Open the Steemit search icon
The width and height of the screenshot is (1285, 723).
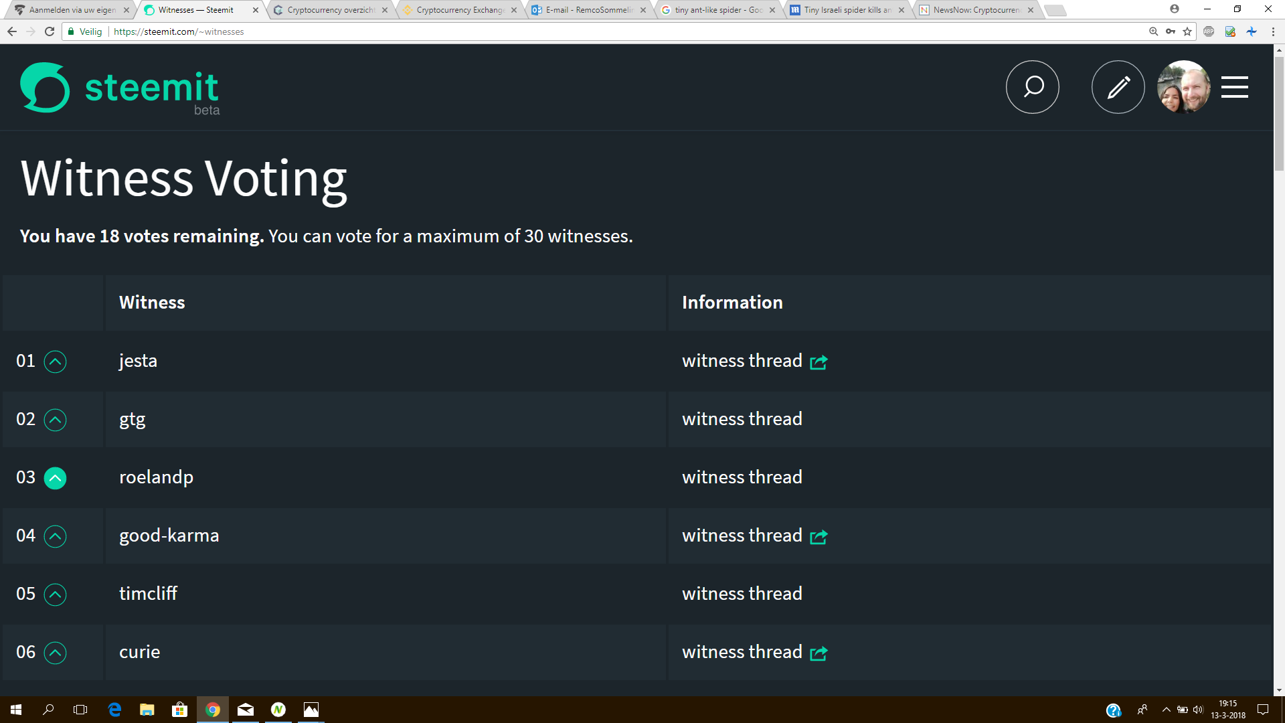[x=1032, y=87]
